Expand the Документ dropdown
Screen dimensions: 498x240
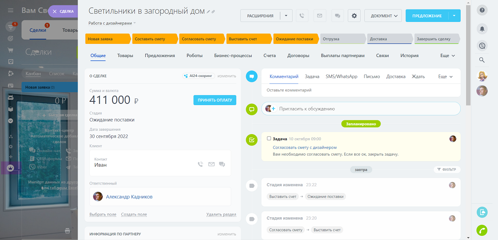[383, 16]
